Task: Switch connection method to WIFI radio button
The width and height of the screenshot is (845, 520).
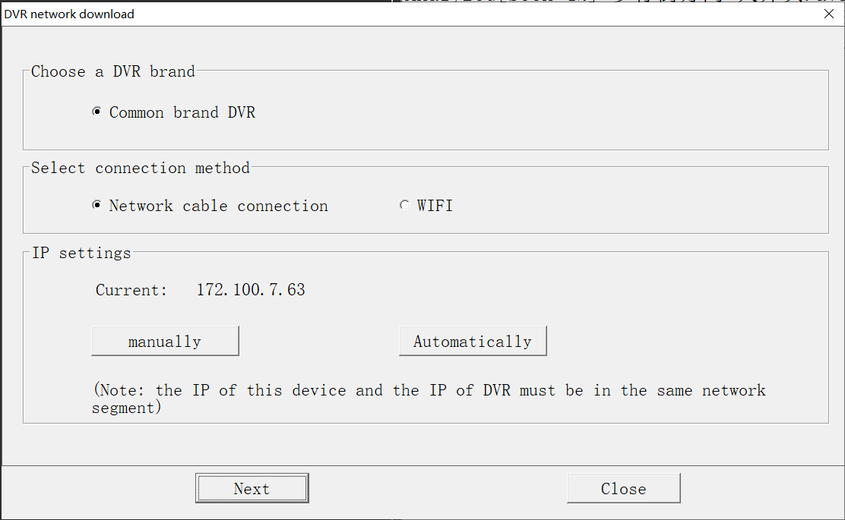Action: pos(404,206)
